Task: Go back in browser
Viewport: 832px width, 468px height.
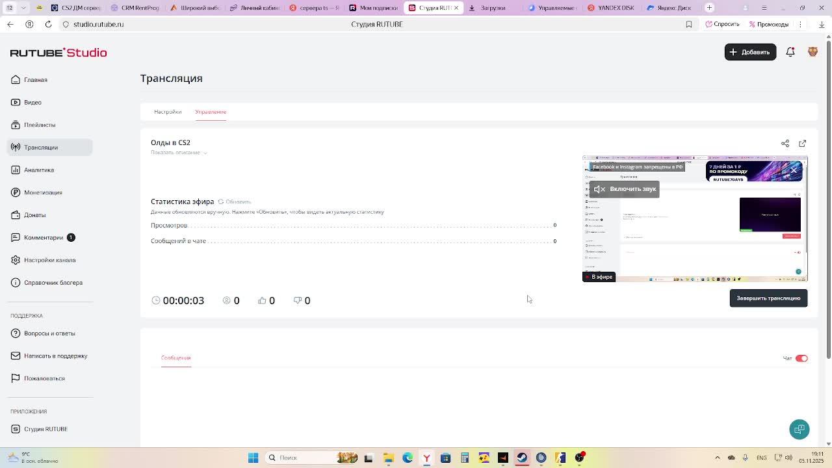Action: pos(10,24)
